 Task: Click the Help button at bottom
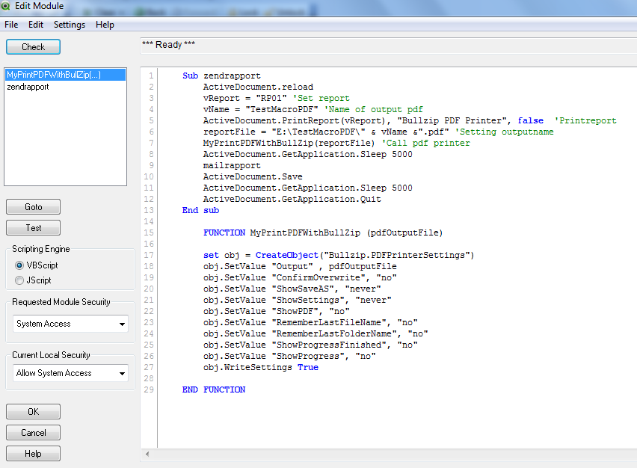(33, 454)
